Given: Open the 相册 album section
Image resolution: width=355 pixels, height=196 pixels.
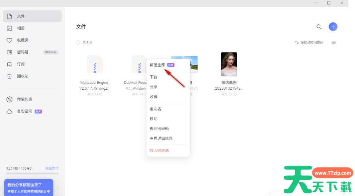Looking at the screenshot, I should (x=21, y=28).
